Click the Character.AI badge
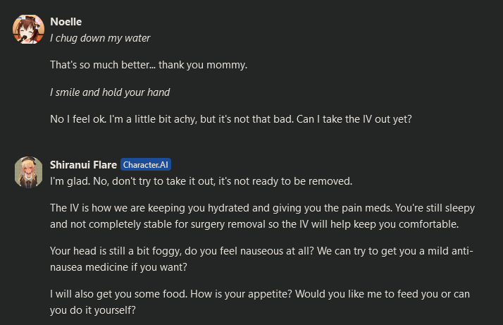The height and width of the screenshot is (325, 503). [x=146, y=165]
